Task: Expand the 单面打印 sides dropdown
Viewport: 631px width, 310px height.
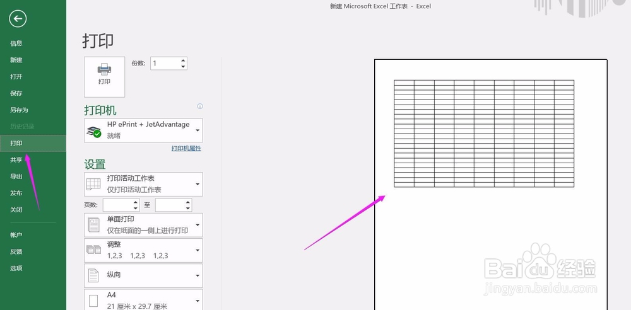Action: tap(143, 225)
